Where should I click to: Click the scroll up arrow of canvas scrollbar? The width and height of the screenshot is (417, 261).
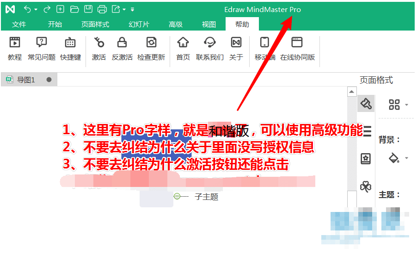tap(352, 92)
